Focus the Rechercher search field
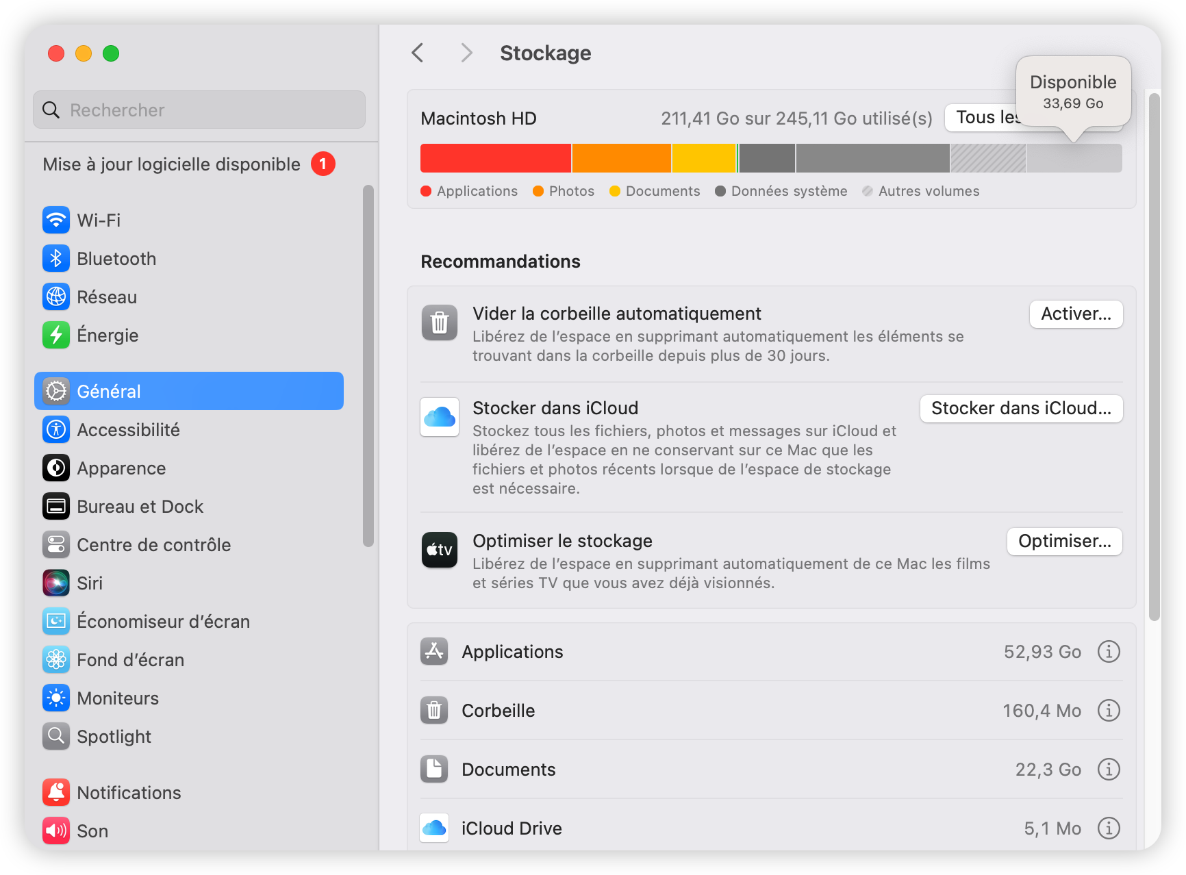1186x875 pixels. coord(199,110)
